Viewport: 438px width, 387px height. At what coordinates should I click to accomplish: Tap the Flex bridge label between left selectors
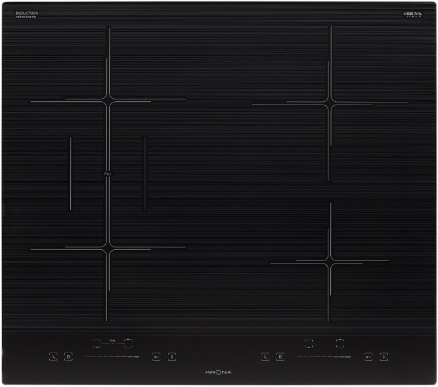point(112,340)
